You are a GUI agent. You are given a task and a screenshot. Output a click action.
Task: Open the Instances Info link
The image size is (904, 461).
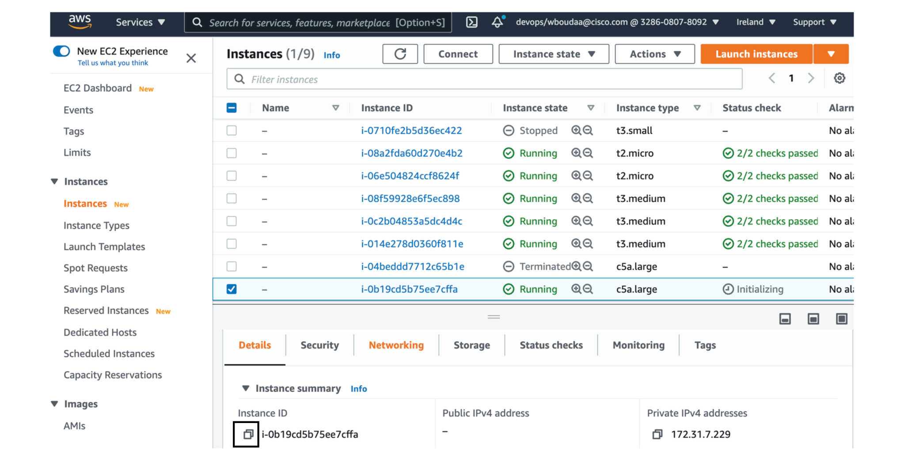click(332, 55)
